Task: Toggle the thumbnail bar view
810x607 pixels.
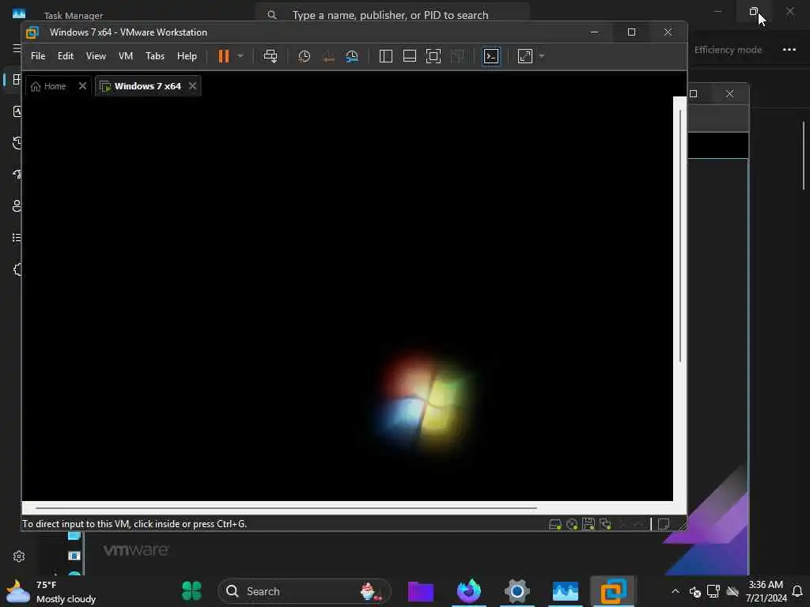Action: 410,56
